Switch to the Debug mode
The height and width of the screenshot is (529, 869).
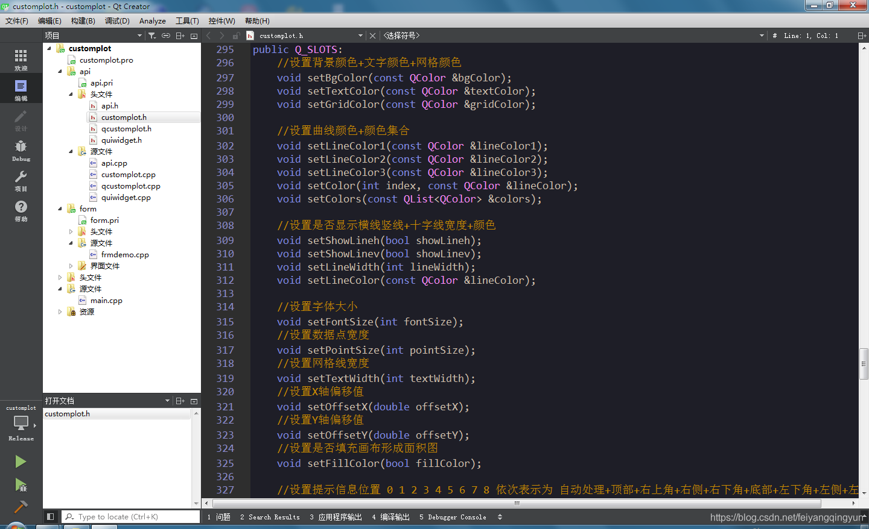21,150
